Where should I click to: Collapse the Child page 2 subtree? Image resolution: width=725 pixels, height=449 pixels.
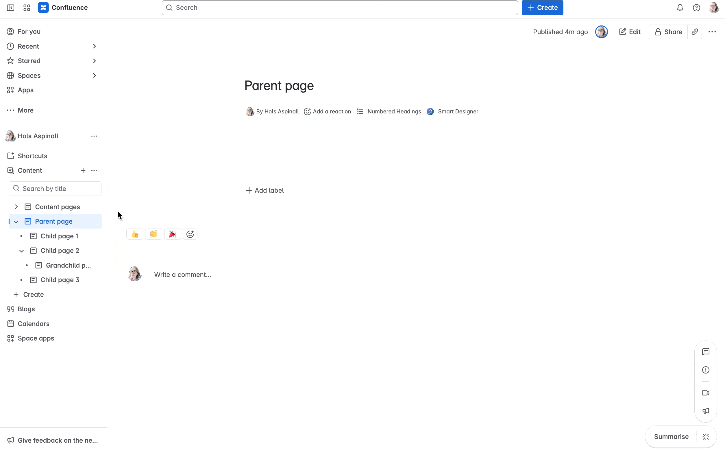click(21, 251)
